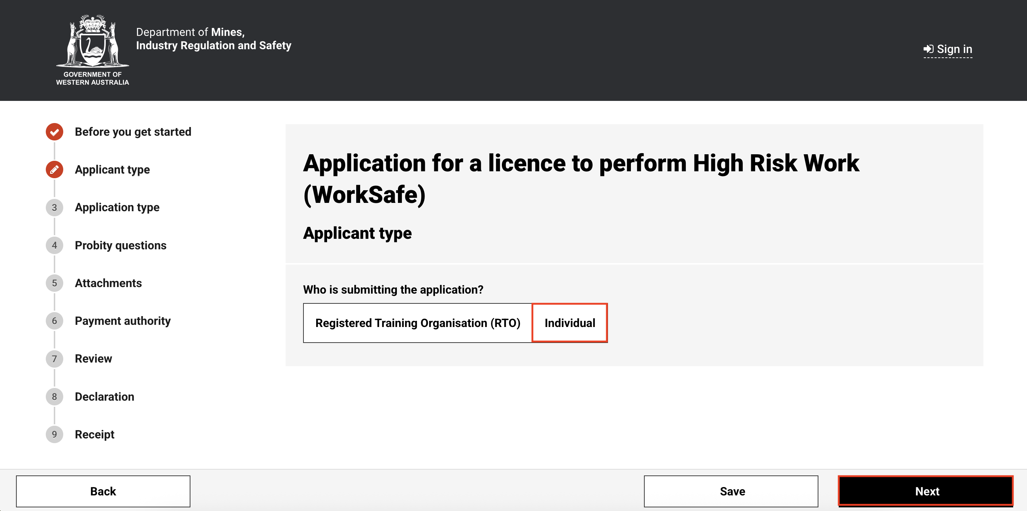Jump to the Attachments step
Viewport: 1027px width, 511px height.
(108, 283)
